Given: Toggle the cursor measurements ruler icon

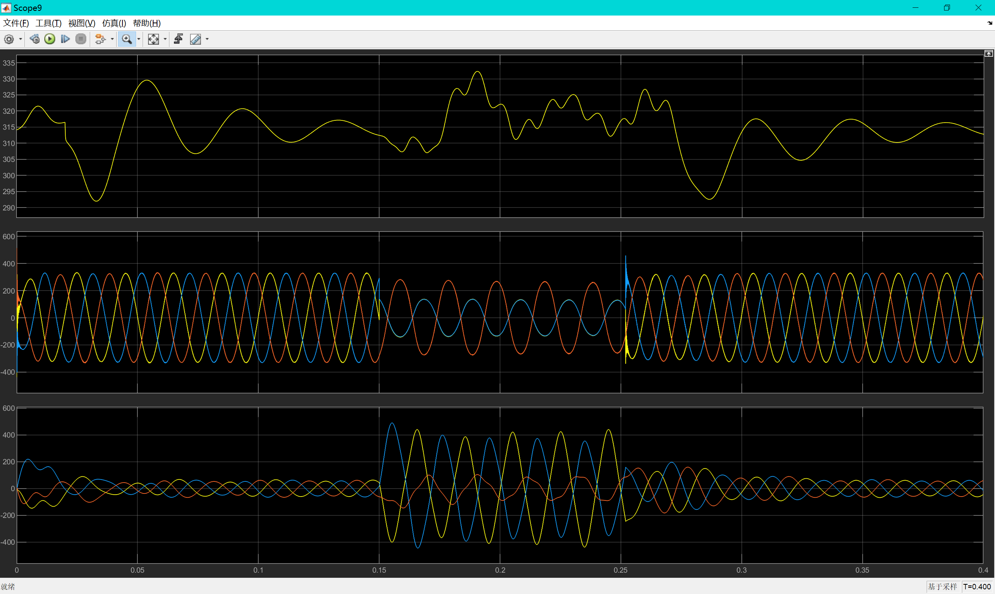Looking at the screenshot, I should click(196, 39).
